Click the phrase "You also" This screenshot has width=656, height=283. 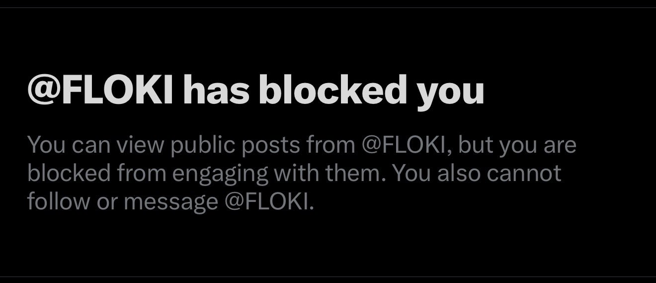point(440,173)
